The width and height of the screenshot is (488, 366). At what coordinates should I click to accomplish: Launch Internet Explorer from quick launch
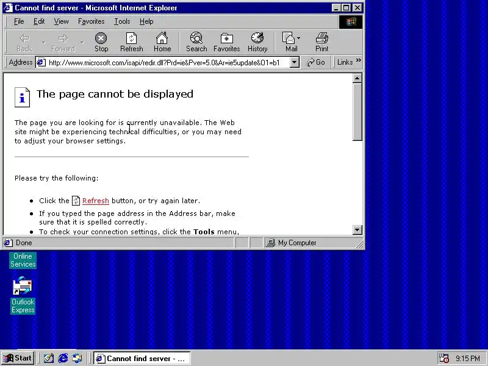(63, 358)
